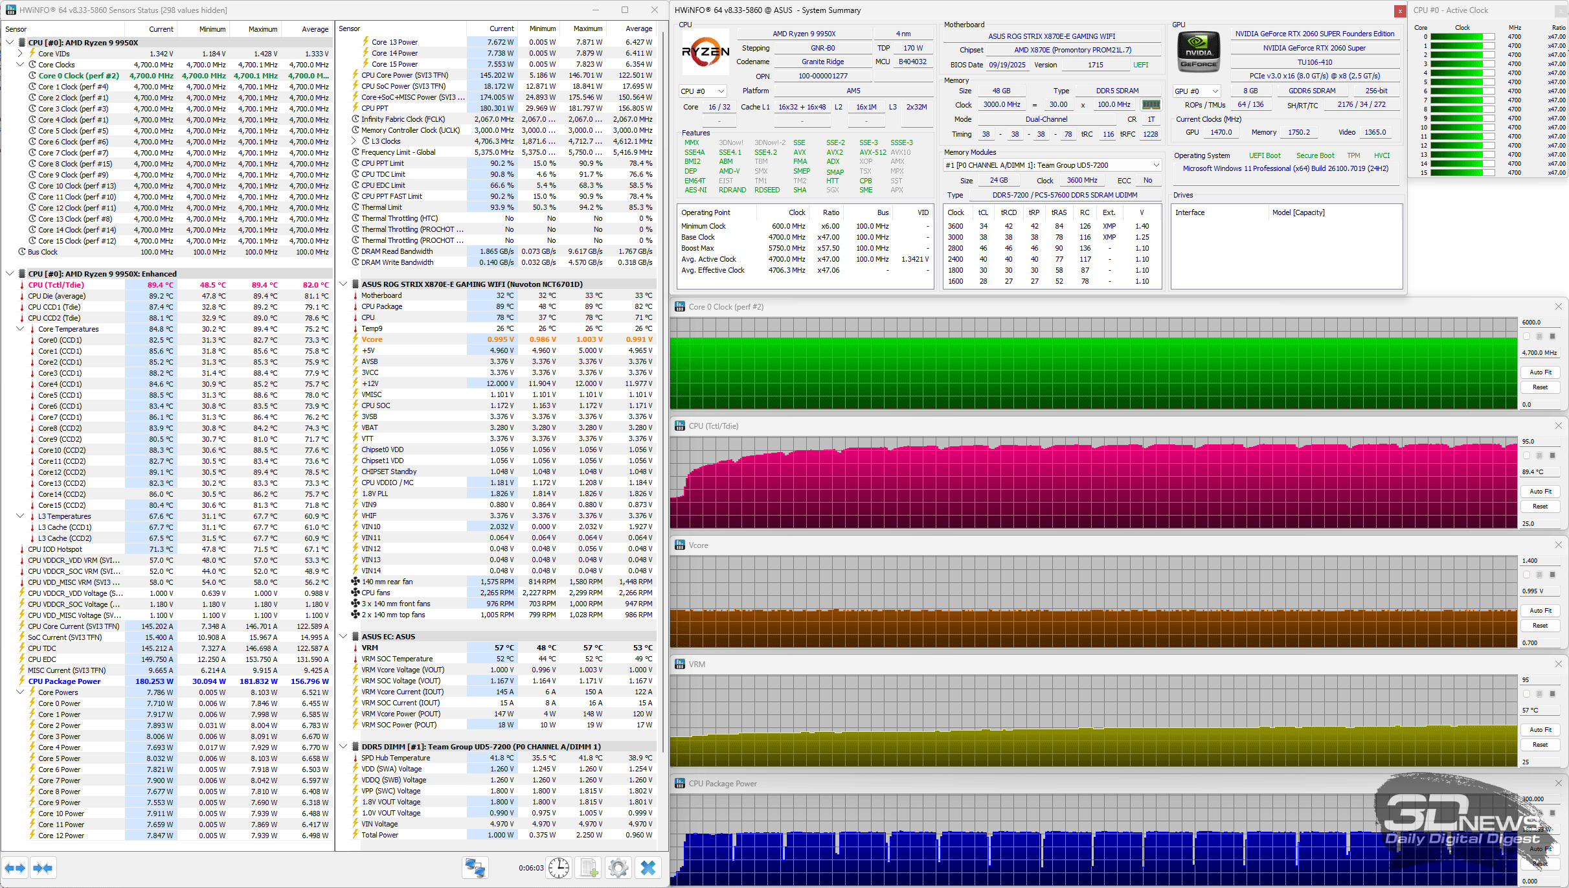Viewport: 1569px width, 888px height.
Task: Select the dark gray style square in CPU (Tctl/Tdie) graph
Action: [x=1552, y=455]
